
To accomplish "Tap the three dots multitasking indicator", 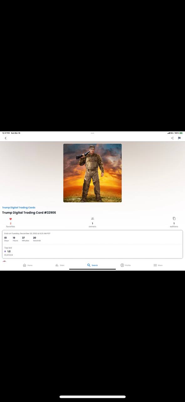I will pos(92,133).
